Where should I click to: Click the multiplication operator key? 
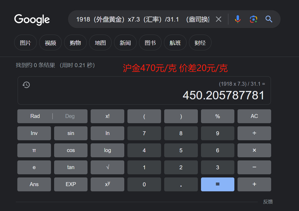254,150
